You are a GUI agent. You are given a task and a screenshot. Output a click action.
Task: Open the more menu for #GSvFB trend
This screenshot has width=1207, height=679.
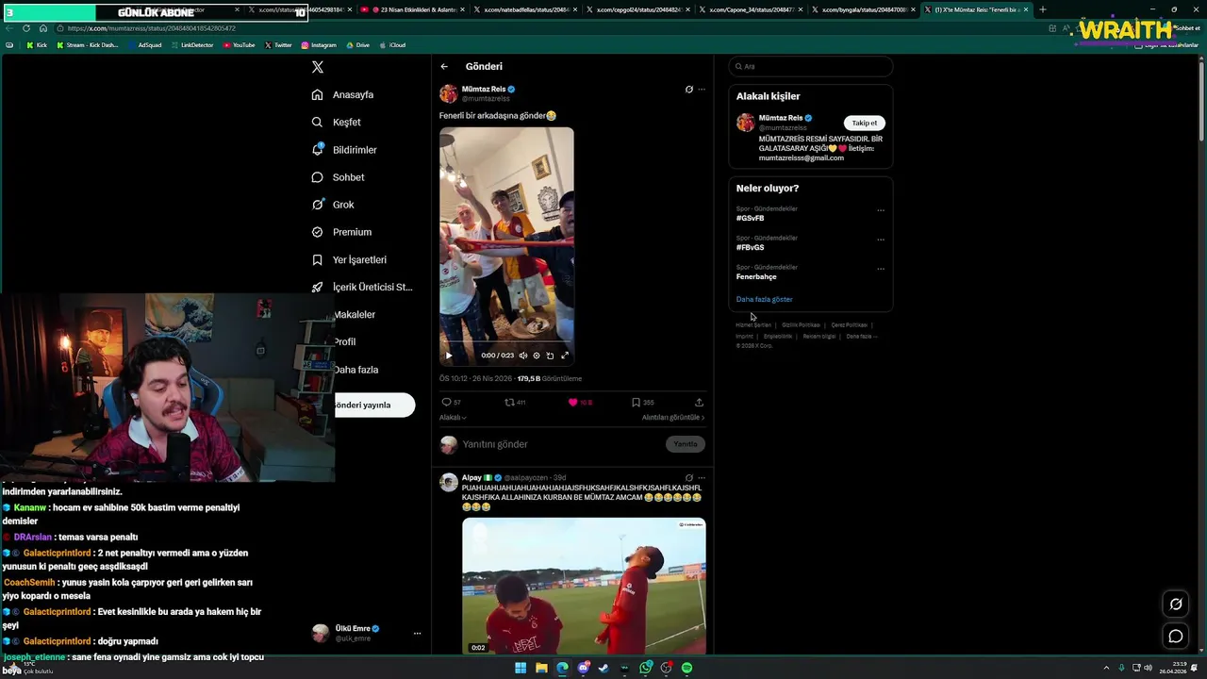(x=881, y=209)
